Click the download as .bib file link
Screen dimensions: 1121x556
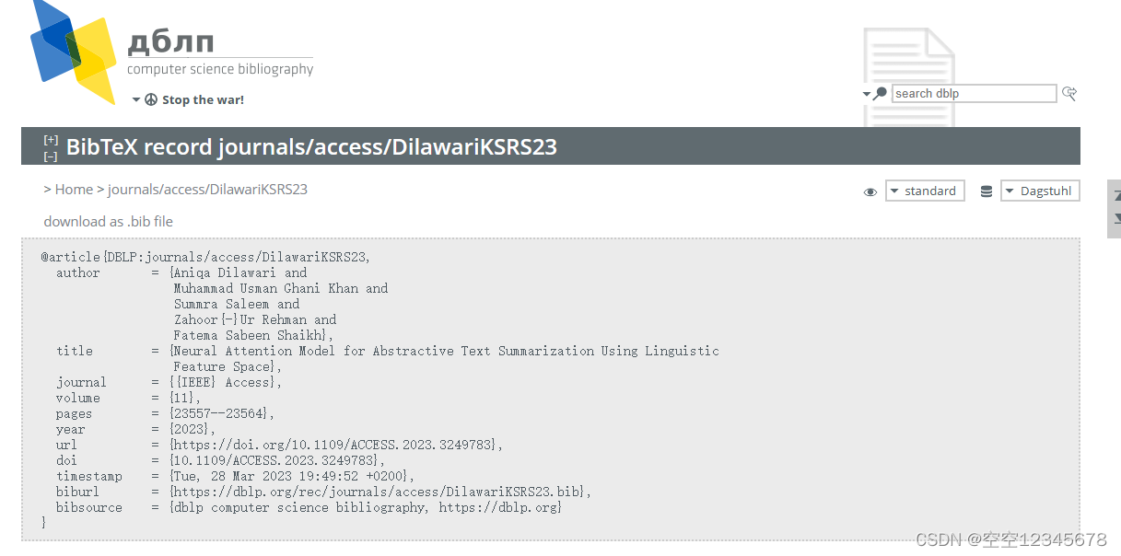108,221
